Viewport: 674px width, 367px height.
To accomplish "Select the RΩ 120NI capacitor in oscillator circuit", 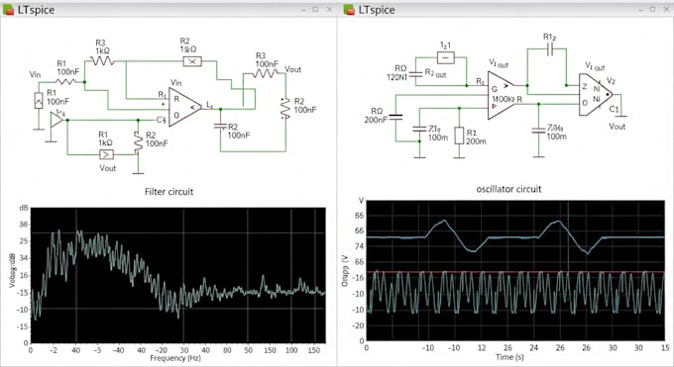I will point(415,74).
